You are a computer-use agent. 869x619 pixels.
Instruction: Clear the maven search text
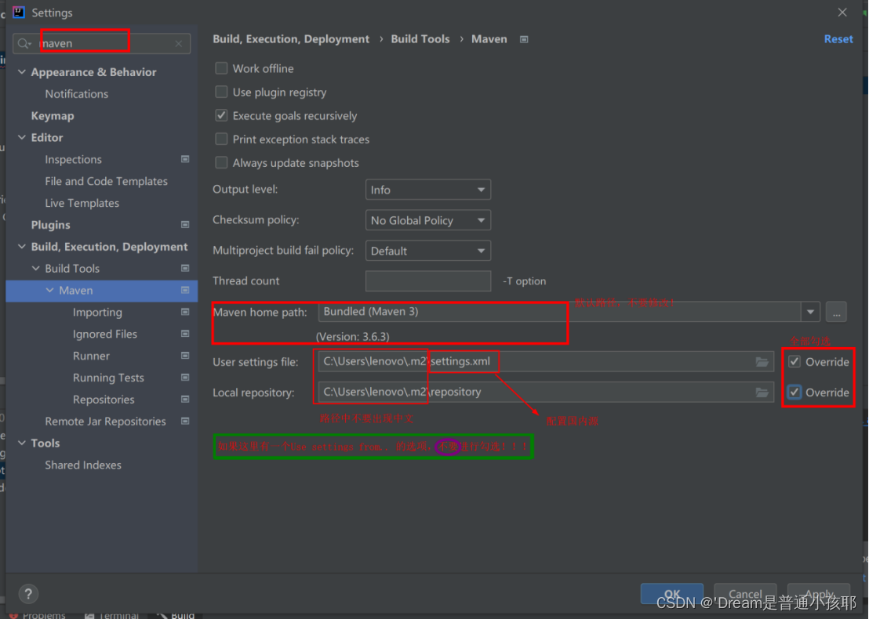tap(179, 44)
